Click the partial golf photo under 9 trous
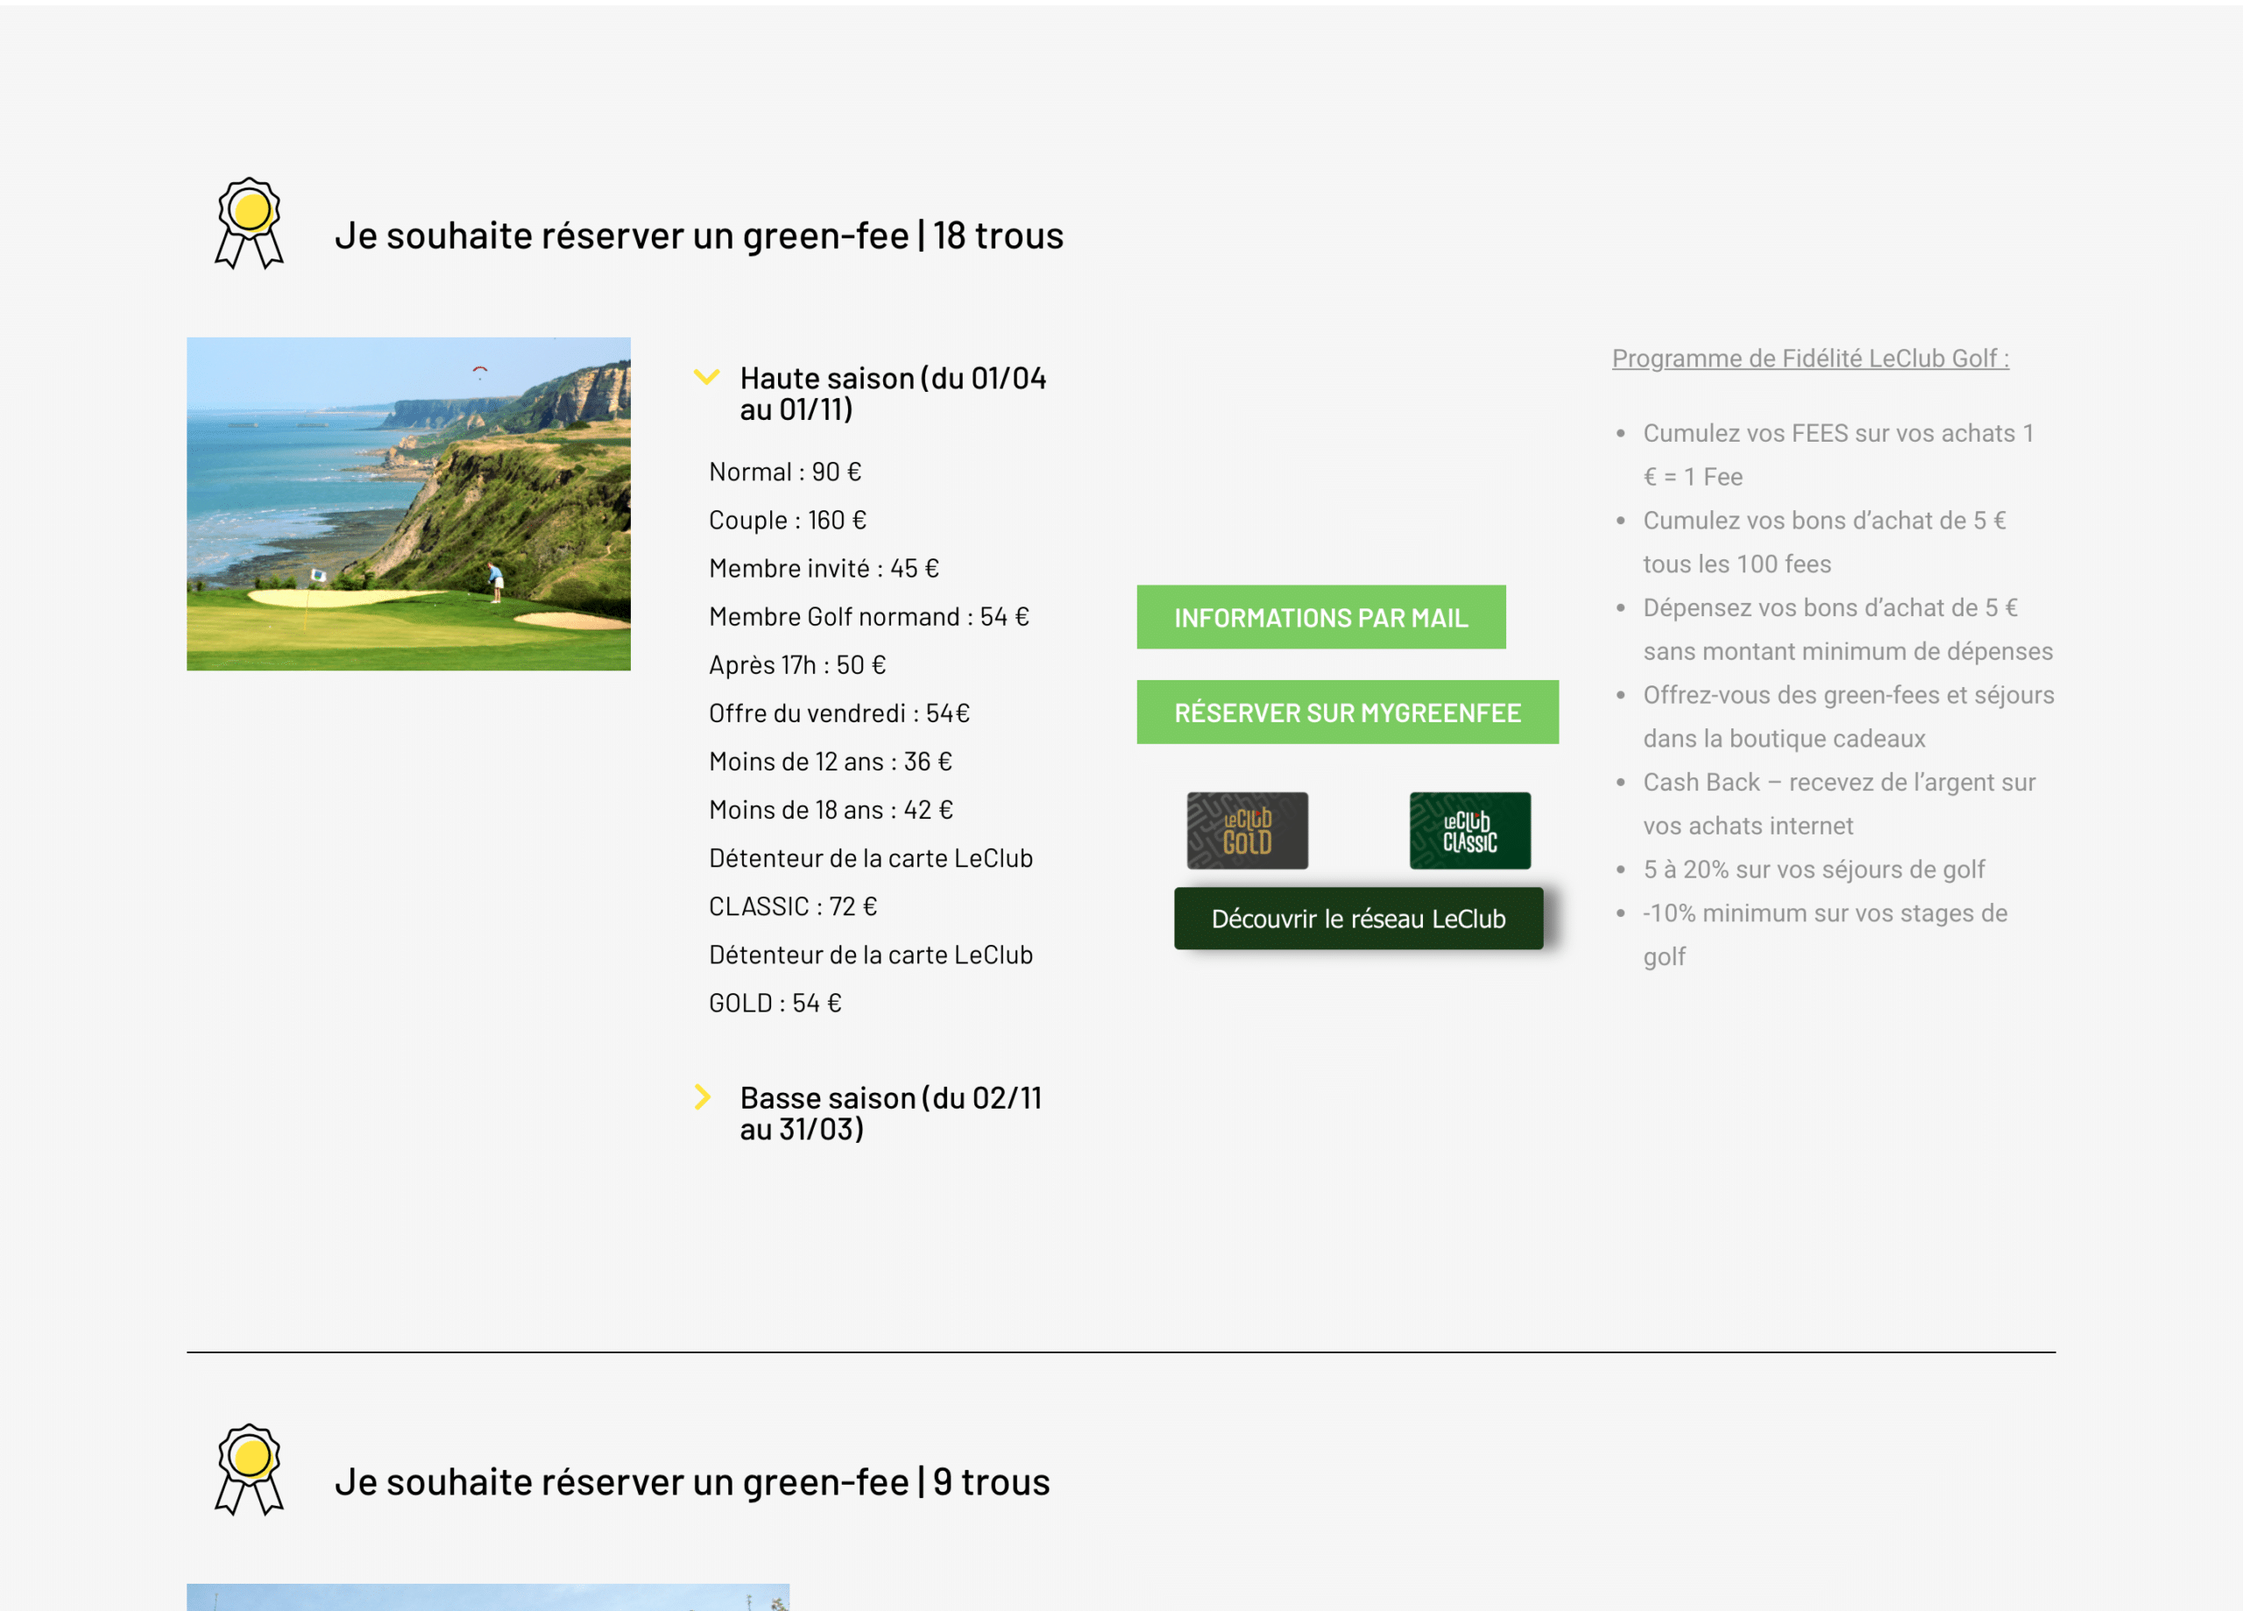 point(487,1596)
